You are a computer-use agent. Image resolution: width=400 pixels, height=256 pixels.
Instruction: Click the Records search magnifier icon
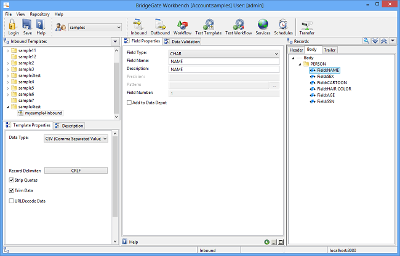(366, 41)
